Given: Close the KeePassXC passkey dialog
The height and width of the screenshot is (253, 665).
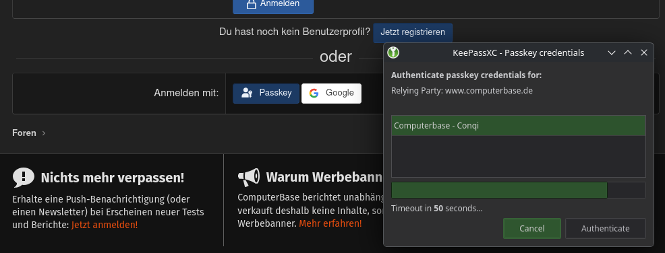Looking at the screenshot, I should pos(644,53).
